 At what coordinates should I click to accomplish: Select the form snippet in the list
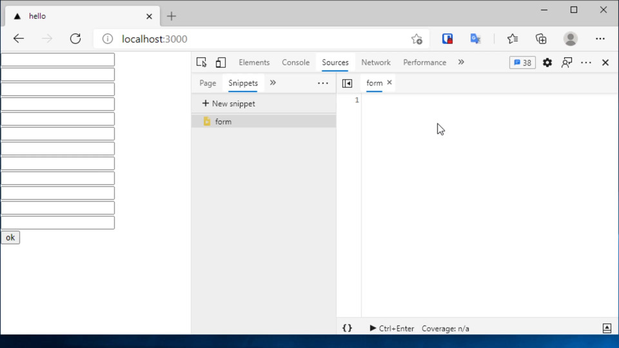coord(264,122)
